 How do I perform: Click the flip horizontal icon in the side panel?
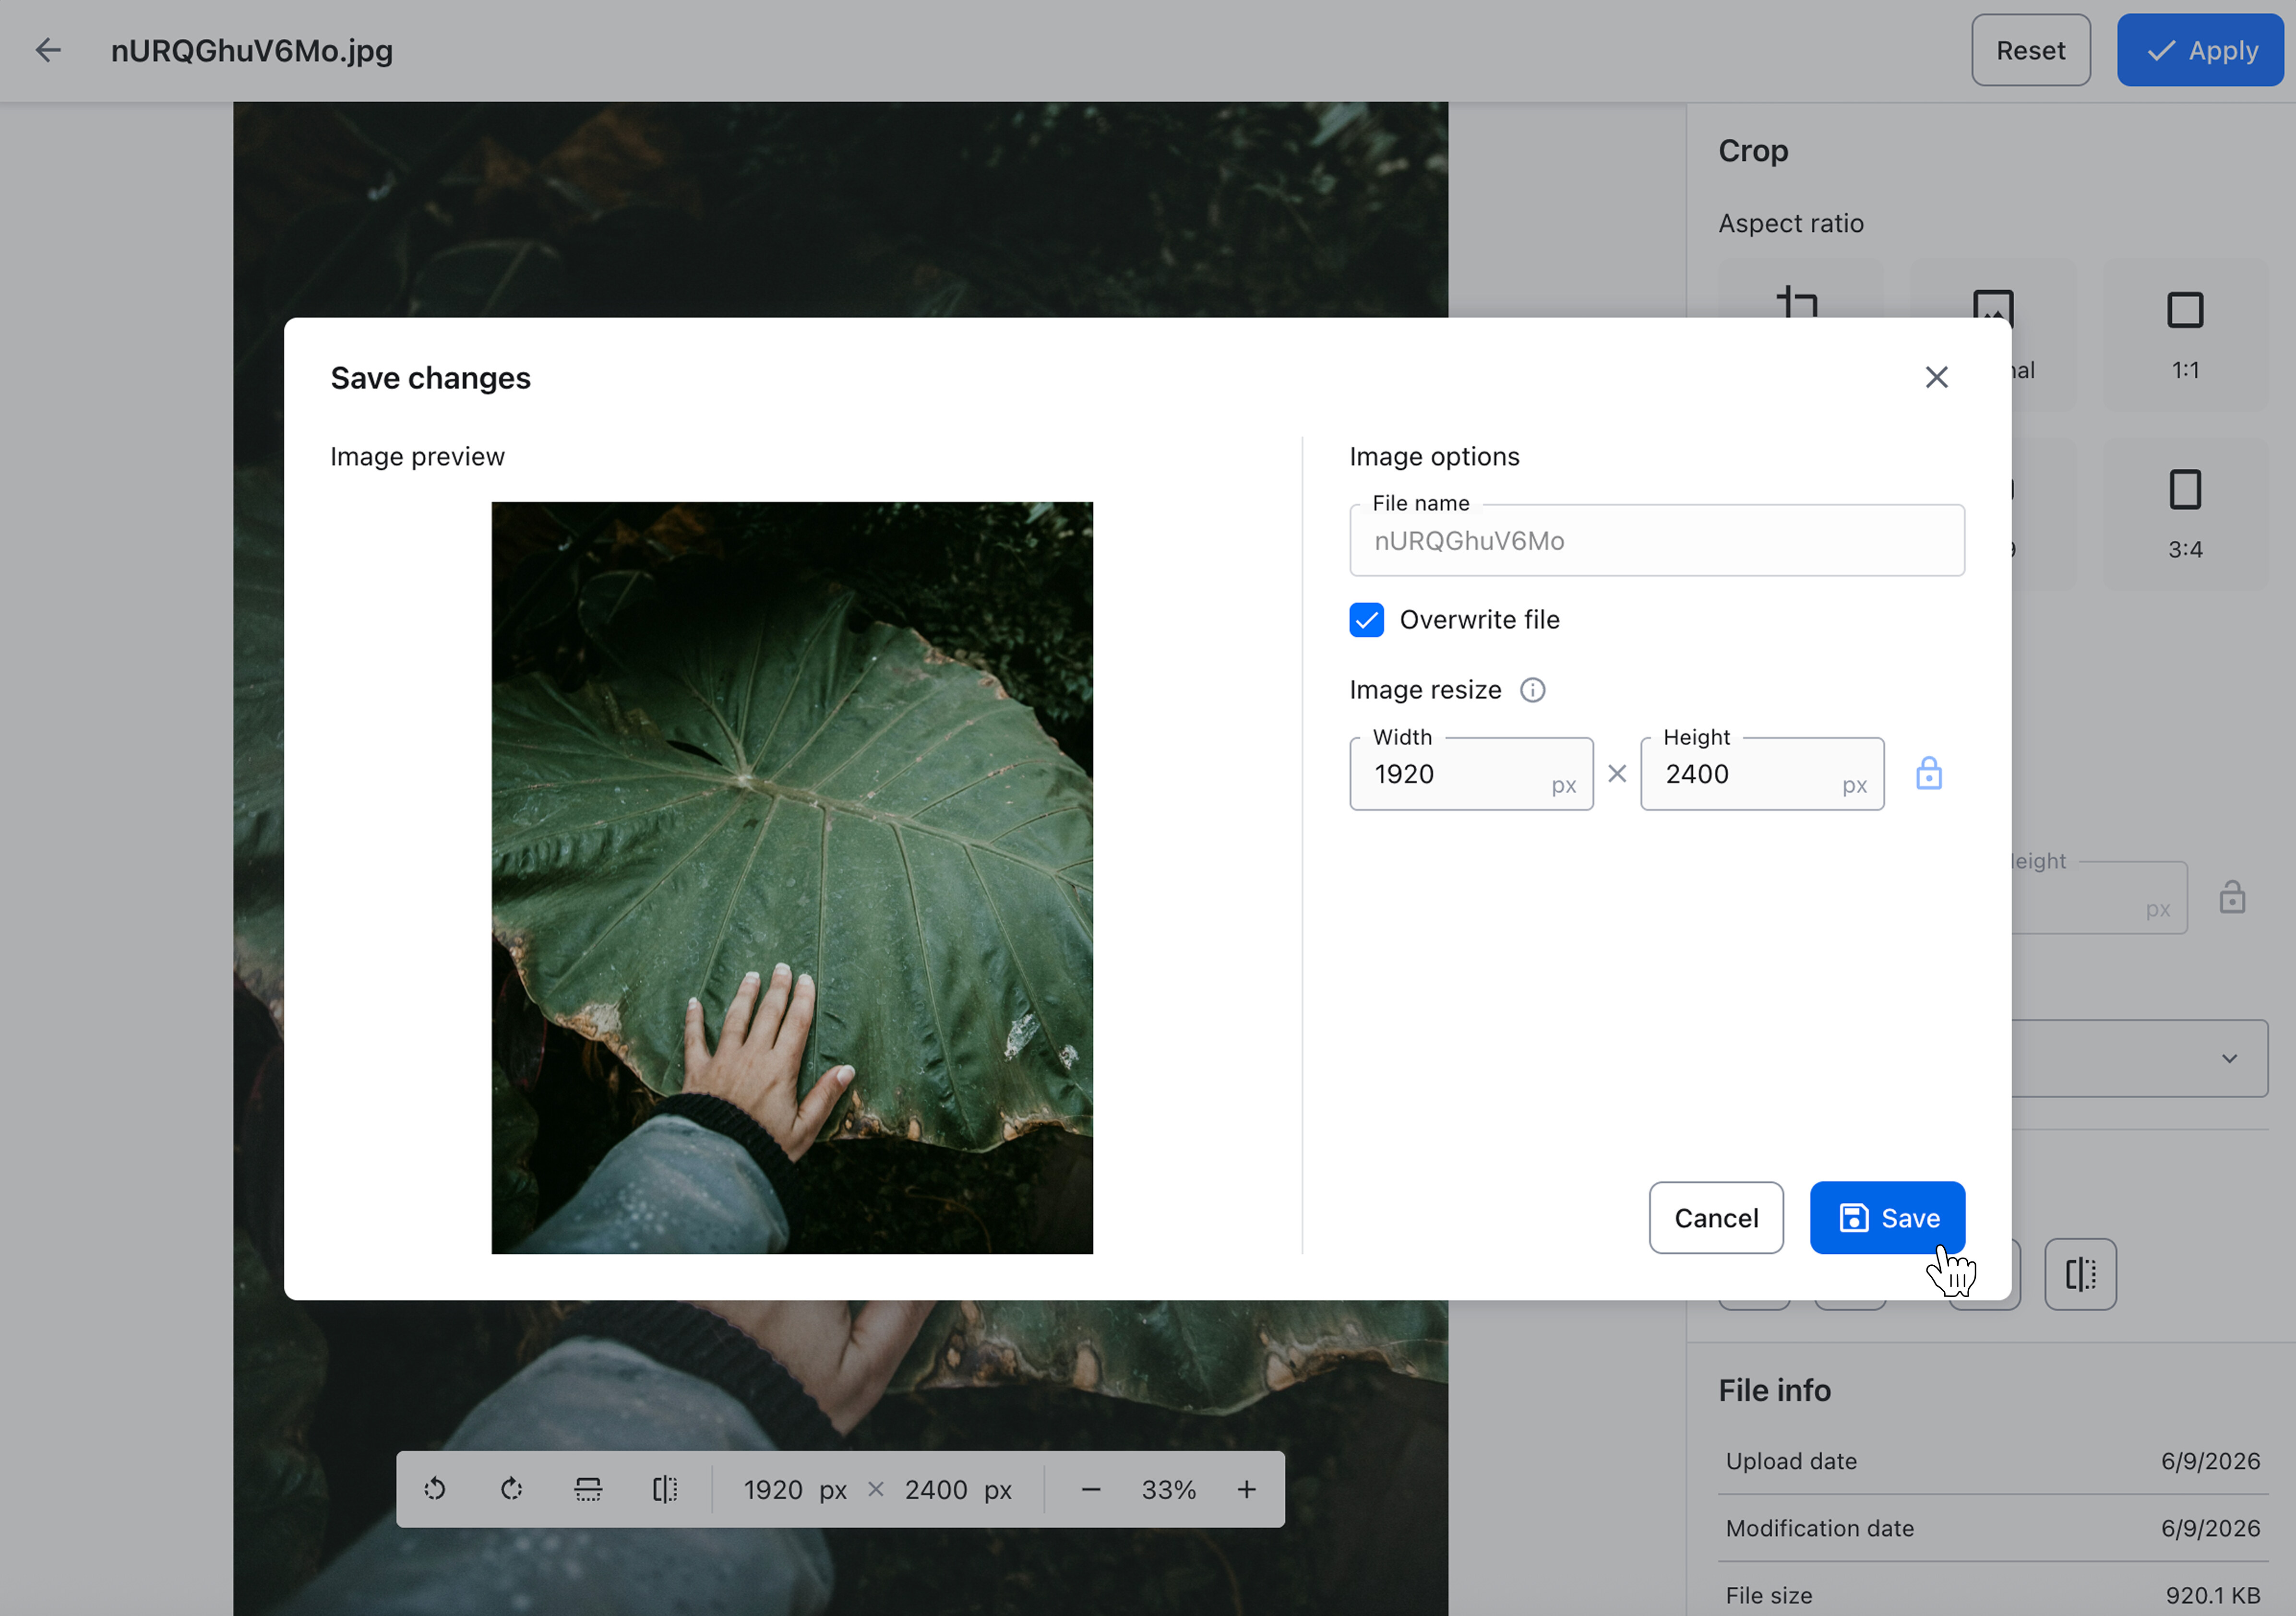coord(2080,1274)
